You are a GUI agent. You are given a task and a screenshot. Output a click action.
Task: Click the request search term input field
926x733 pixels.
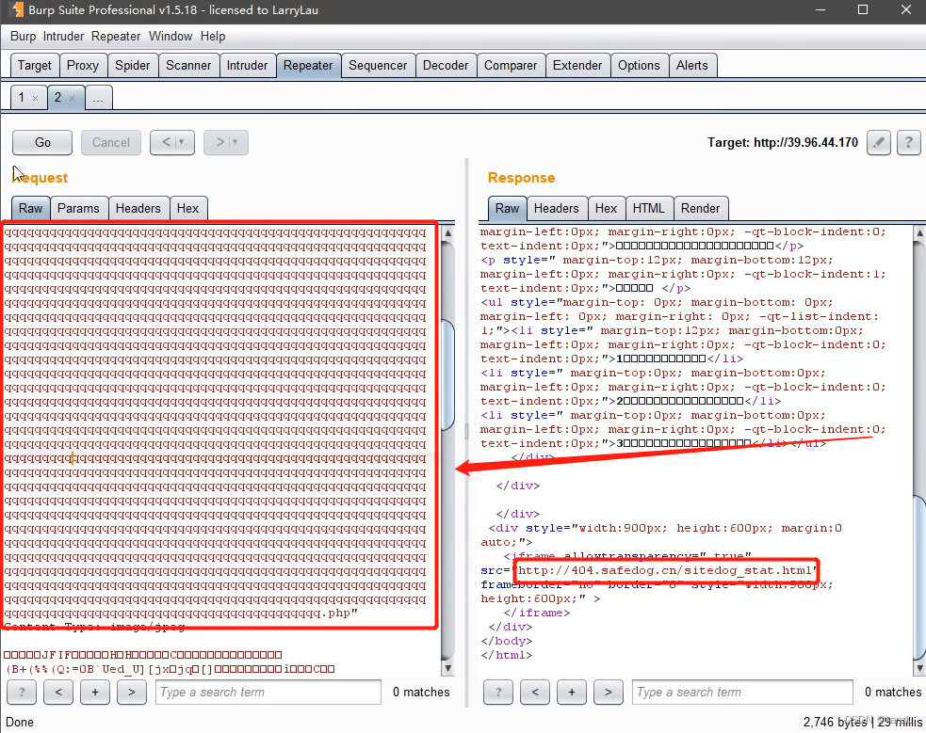point(268,692)
